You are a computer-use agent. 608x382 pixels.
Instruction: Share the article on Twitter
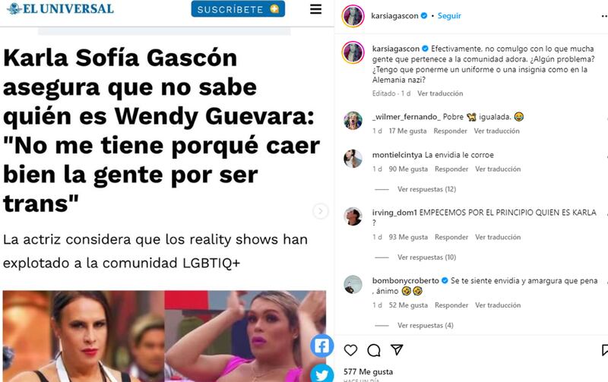[x=321, y=374]
